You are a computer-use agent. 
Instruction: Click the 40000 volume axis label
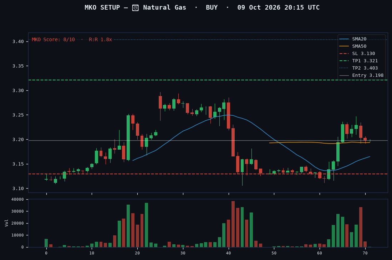[x=18, y=199]
